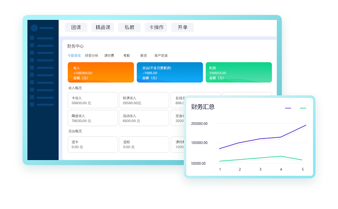Select the 班课收入 26580.00元 card
338x209 pixels.
144,100
